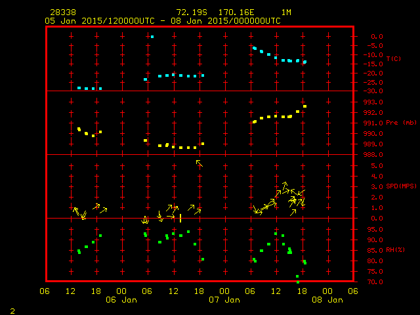Click the -30.0 temperature tick value
The height and width of the screenshot is (315, 420).
click(373, 91)
